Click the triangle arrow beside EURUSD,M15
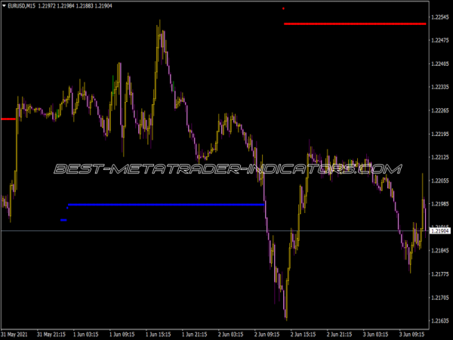 point(4,7)
